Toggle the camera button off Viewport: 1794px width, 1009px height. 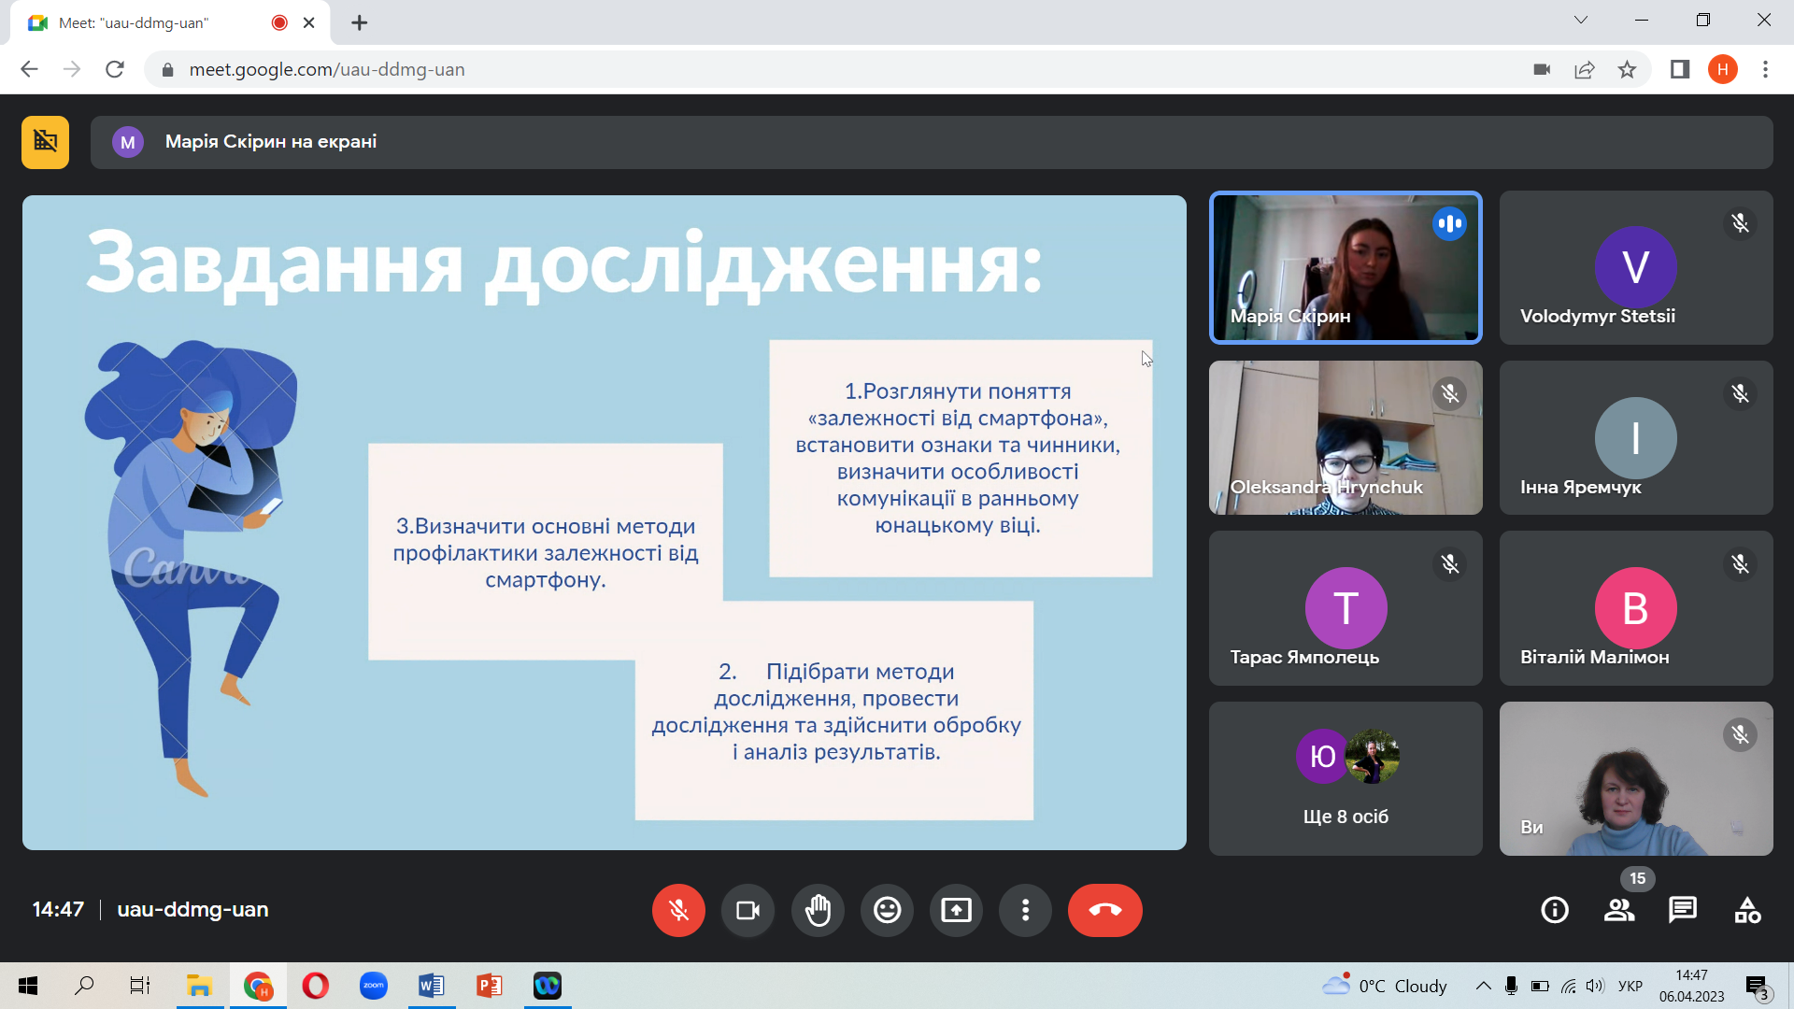747,910
